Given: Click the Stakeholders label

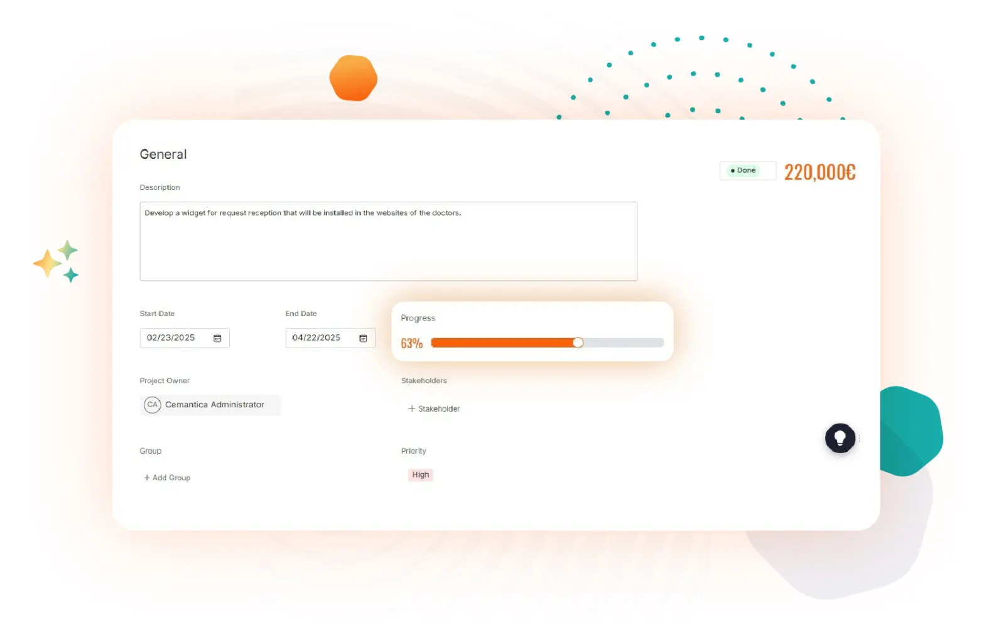Looking at the screenshot, I should 424,381.
